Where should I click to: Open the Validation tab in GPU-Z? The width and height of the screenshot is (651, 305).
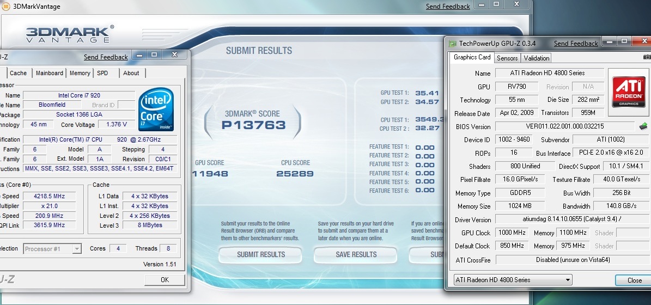tap(537, 58)
